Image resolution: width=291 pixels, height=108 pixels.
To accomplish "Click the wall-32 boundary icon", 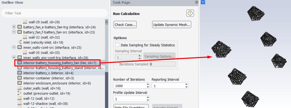I will pos(25,37).
